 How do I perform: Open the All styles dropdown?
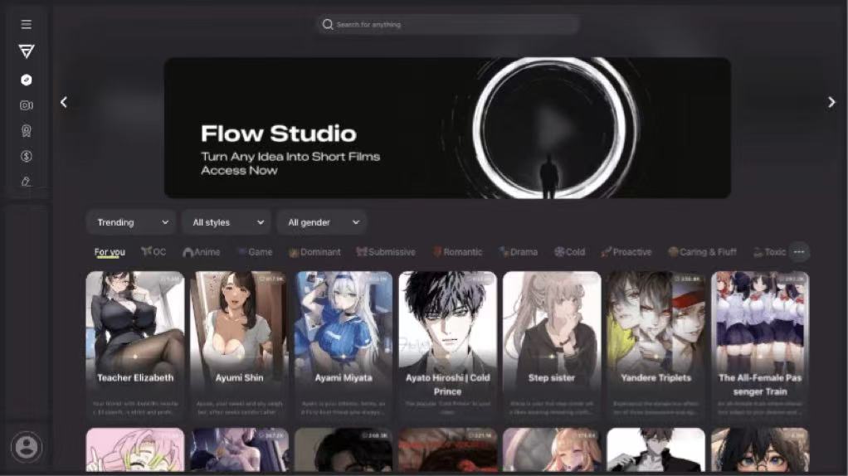click(x=227, y=222)
